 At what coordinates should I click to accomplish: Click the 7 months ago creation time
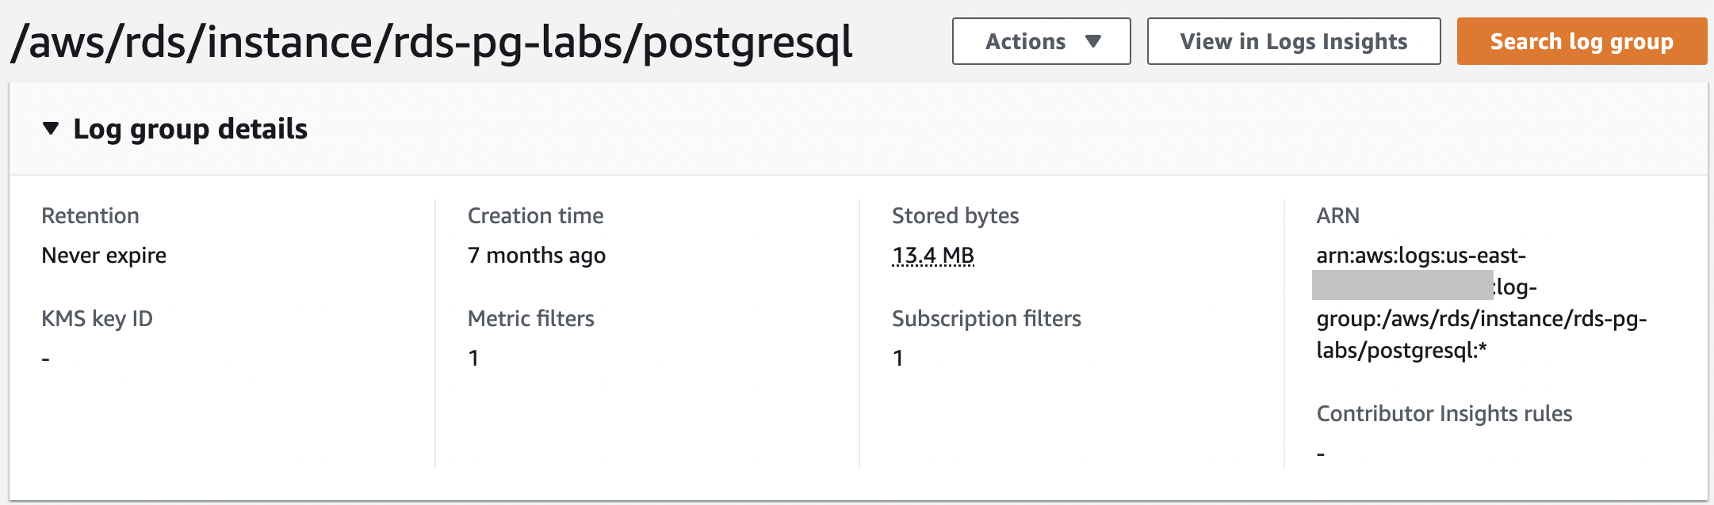pyautogui.click(x=536, y=256)
